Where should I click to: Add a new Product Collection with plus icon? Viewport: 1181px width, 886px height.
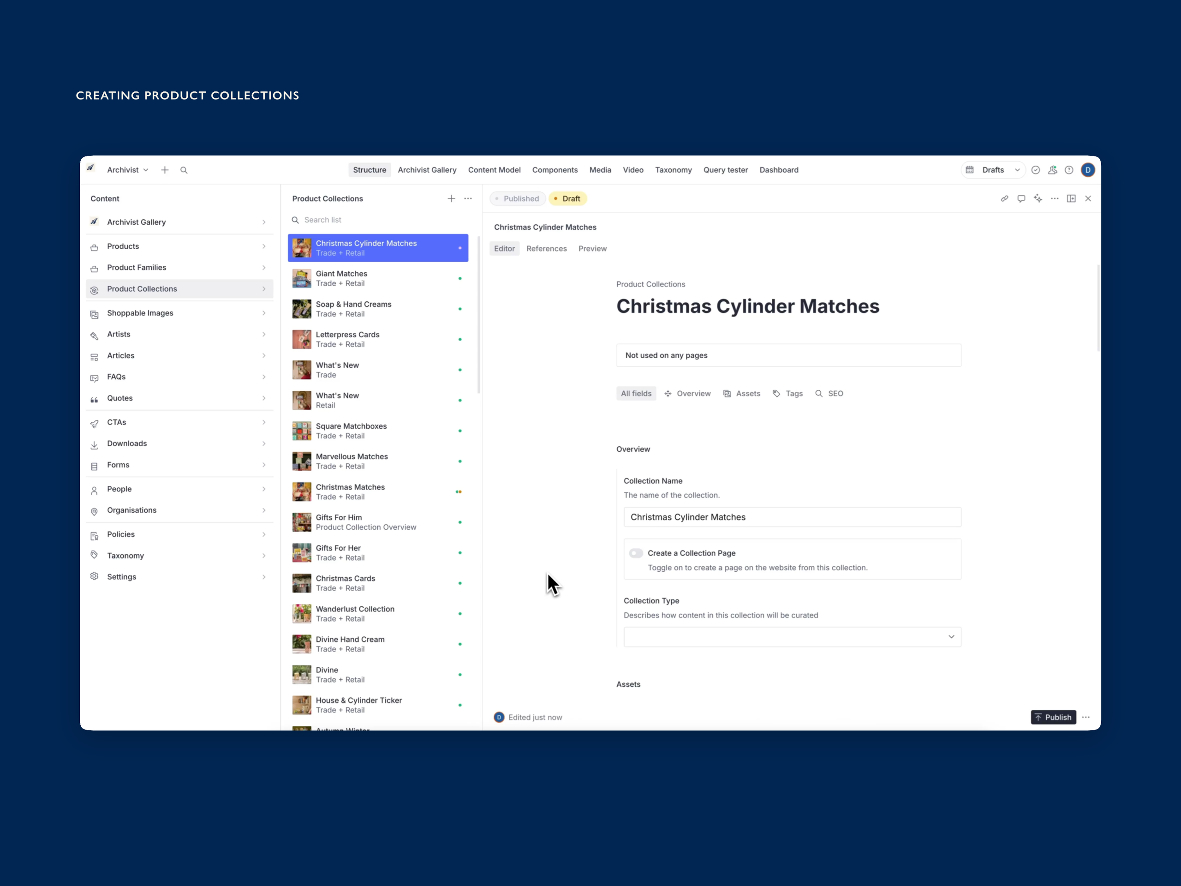tap(451, 199)
